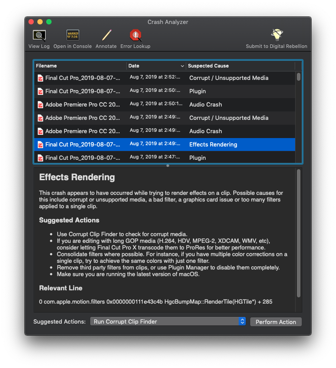The height and width of the screenshot is (368, 336).
Task: Sort by Filename column header
Action: [x=80, y=66]
